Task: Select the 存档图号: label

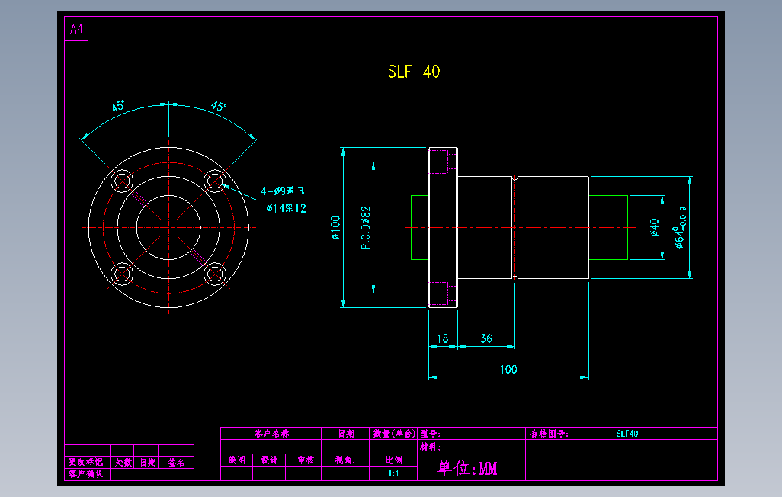Action: 549,434
